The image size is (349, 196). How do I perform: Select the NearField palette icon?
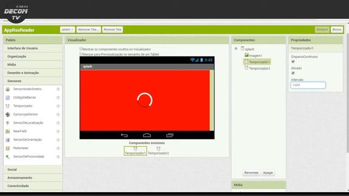tap(8, 131)
